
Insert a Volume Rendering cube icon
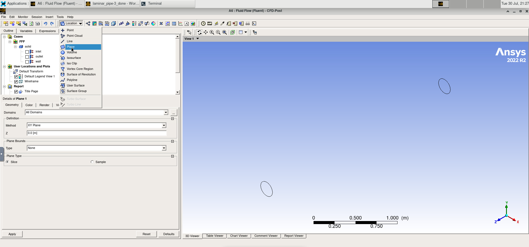(x=114, y=23)
